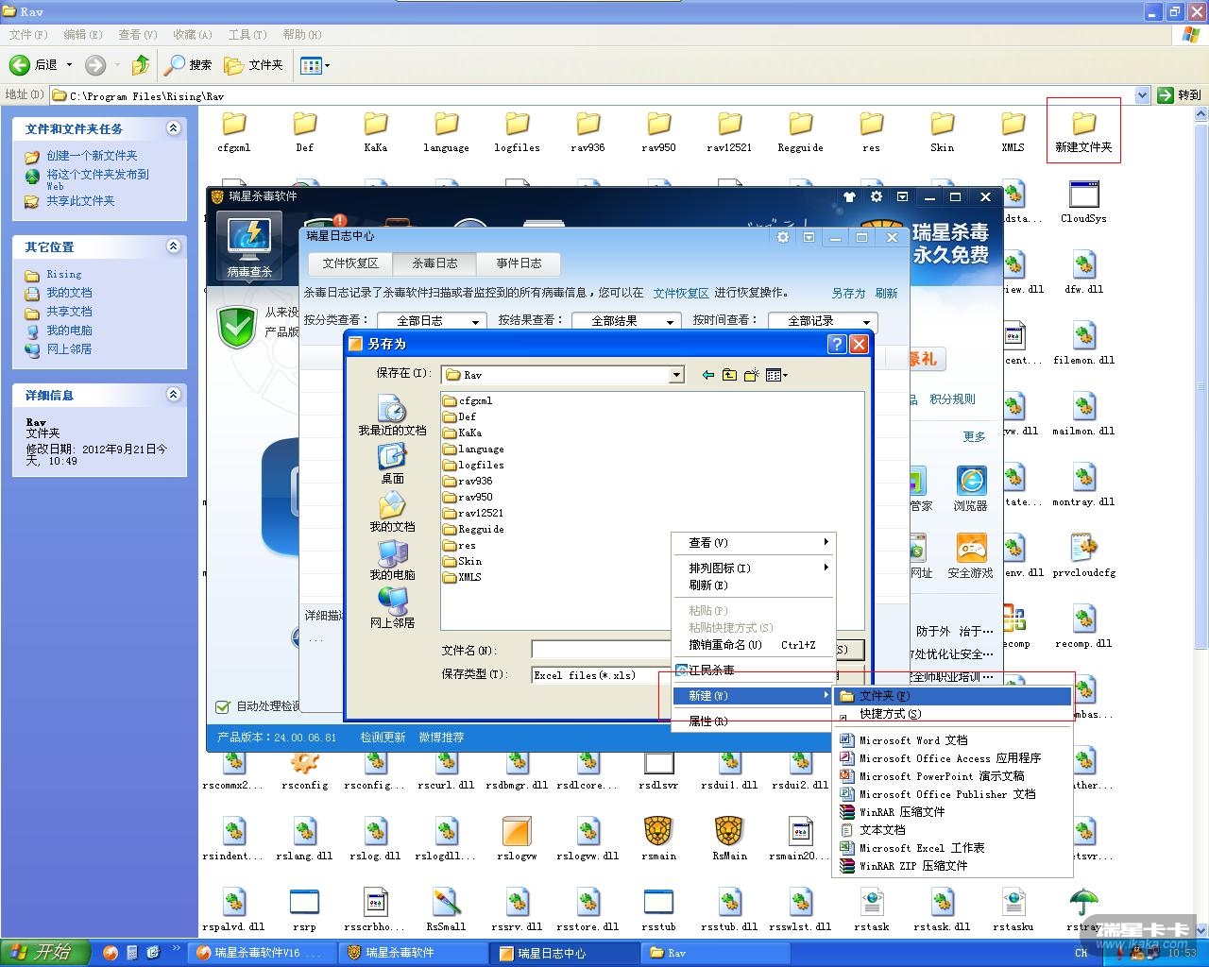The image size is (1209, 967).
Task: Click the Forward arrow in Explorer toolbar
Action: pyautogui.click(x=95, y=65)
